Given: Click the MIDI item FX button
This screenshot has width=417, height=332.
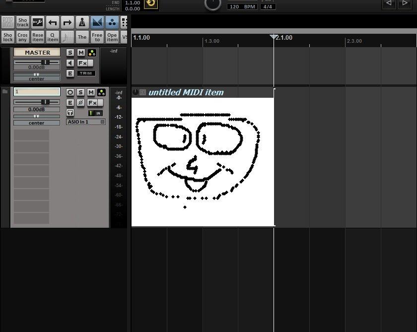Looking at the screenshot, I should point(143,92).
